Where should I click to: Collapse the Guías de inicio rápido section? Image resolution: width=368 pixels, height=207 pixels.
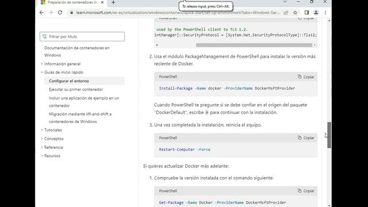62,72
